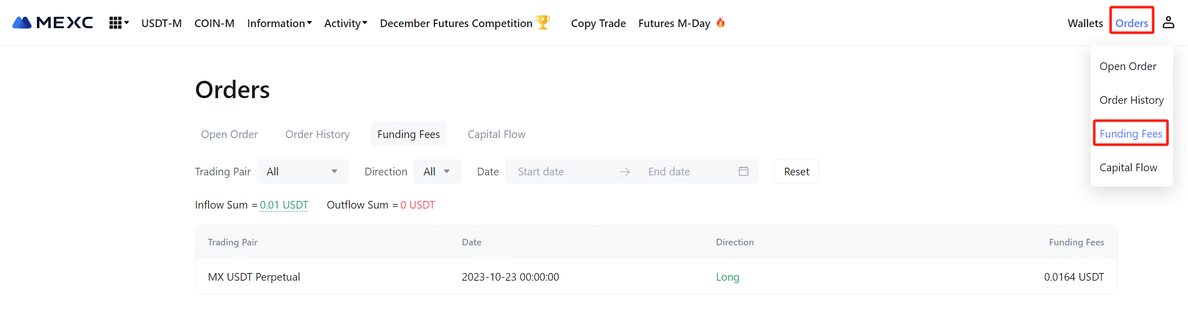This screenshot has height=318, width=1188.
Task: Click the calendar icon in date field
Action: [743, 171]
